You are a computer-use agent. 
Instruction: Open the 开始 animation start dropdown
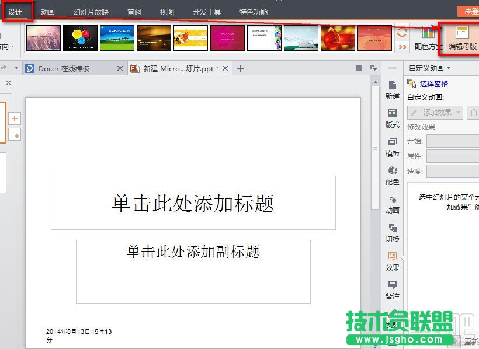point(453,141)
